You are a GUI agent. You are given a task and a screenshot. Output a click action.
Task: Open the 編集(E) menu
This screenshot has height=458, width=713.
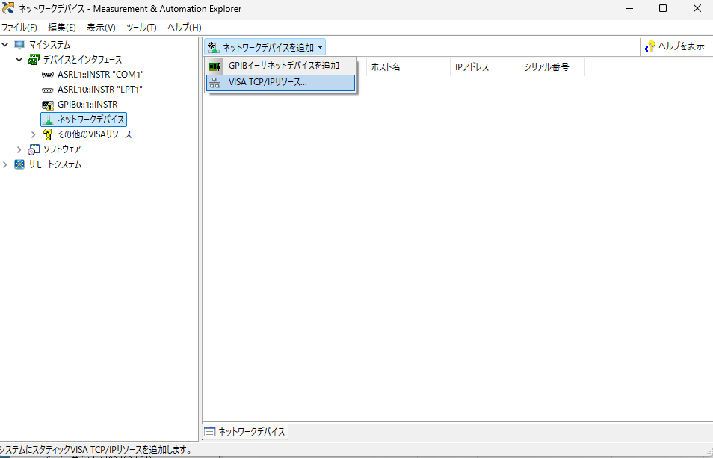[x=62, y=27]
